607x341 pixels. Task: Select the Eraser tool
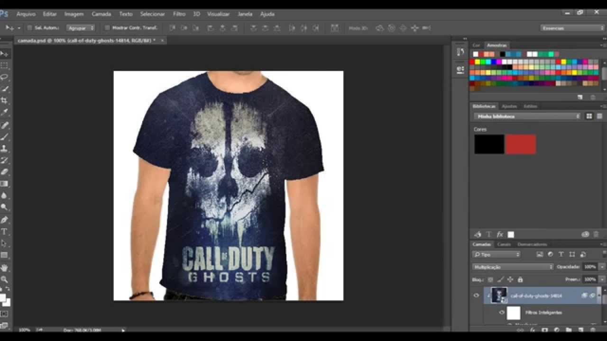click(4, 172)
